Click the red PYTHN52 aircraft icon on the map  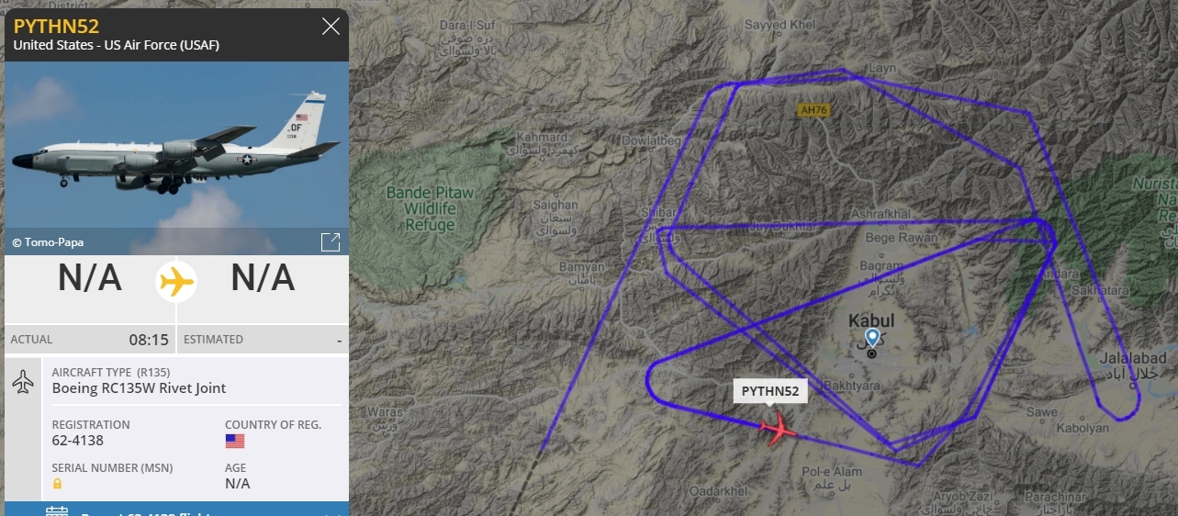click(x=779, y=428)
